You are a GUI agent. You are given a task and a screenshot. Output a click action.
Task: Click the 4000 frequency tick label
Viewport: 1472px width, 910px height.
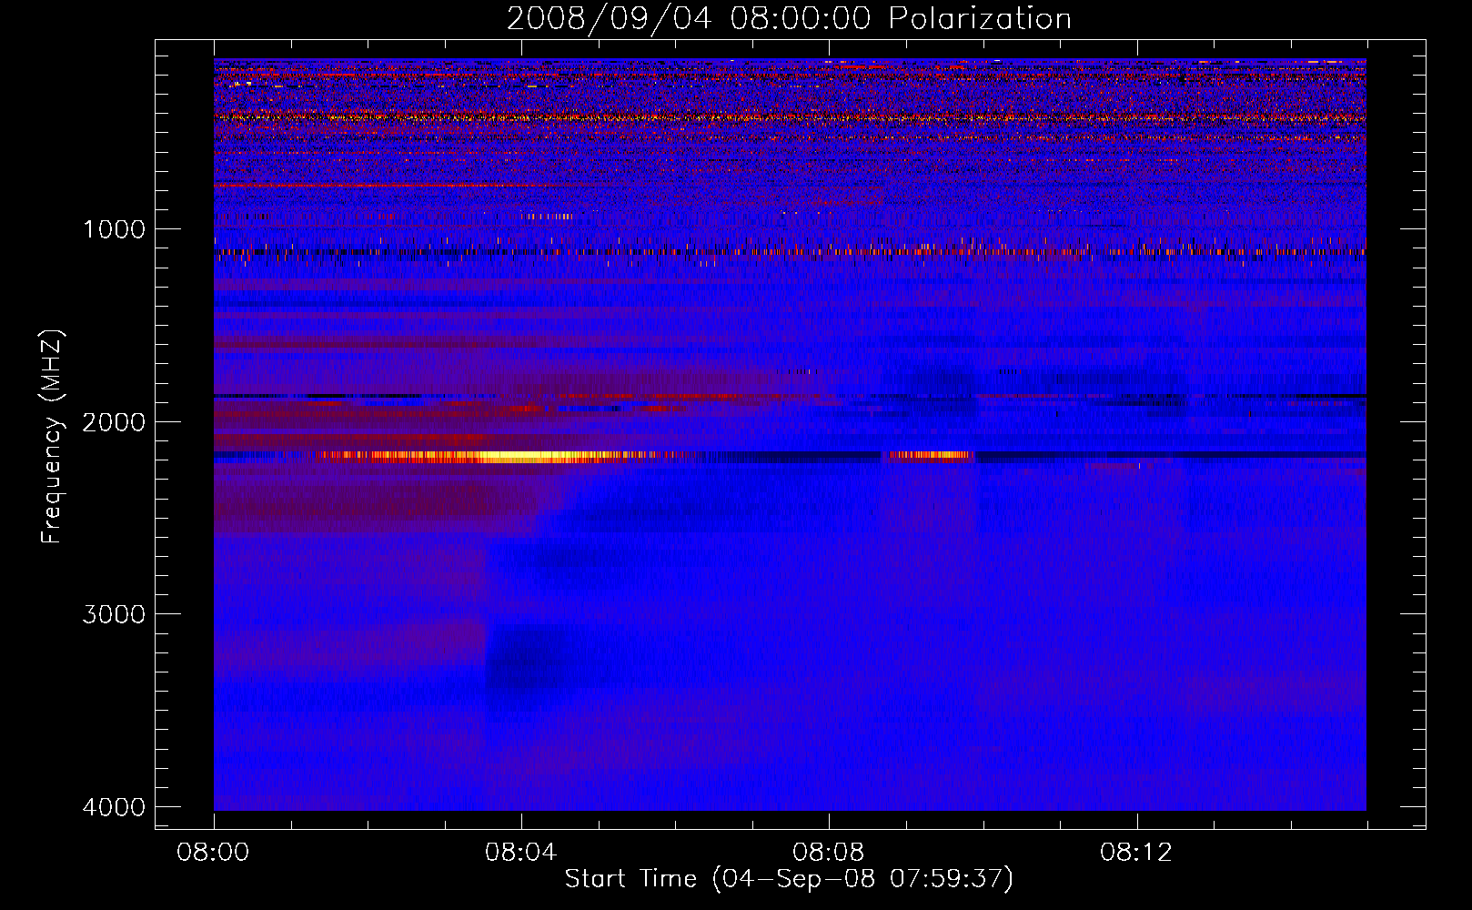click(114, 807)
